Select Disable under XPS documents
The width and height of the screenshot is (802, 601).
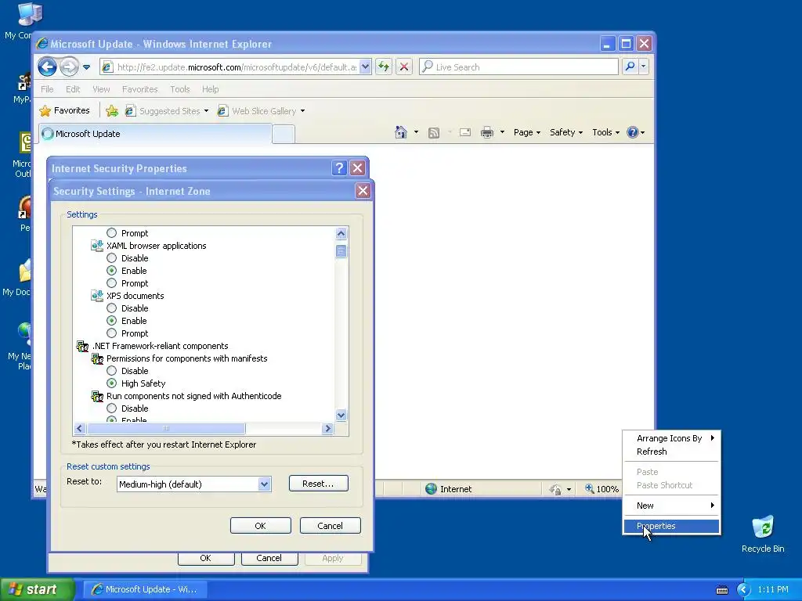coord(111,308)
